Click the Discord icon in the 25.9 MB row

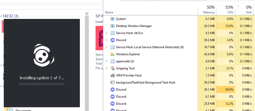pos(112,104)
